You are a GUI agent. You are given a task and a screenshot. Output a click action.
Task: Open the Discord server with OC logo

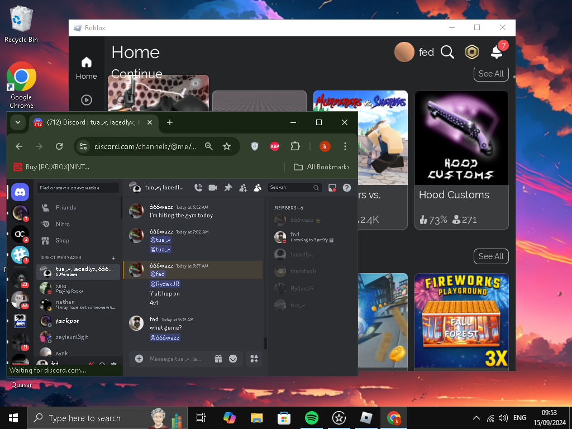click(20, 234)
